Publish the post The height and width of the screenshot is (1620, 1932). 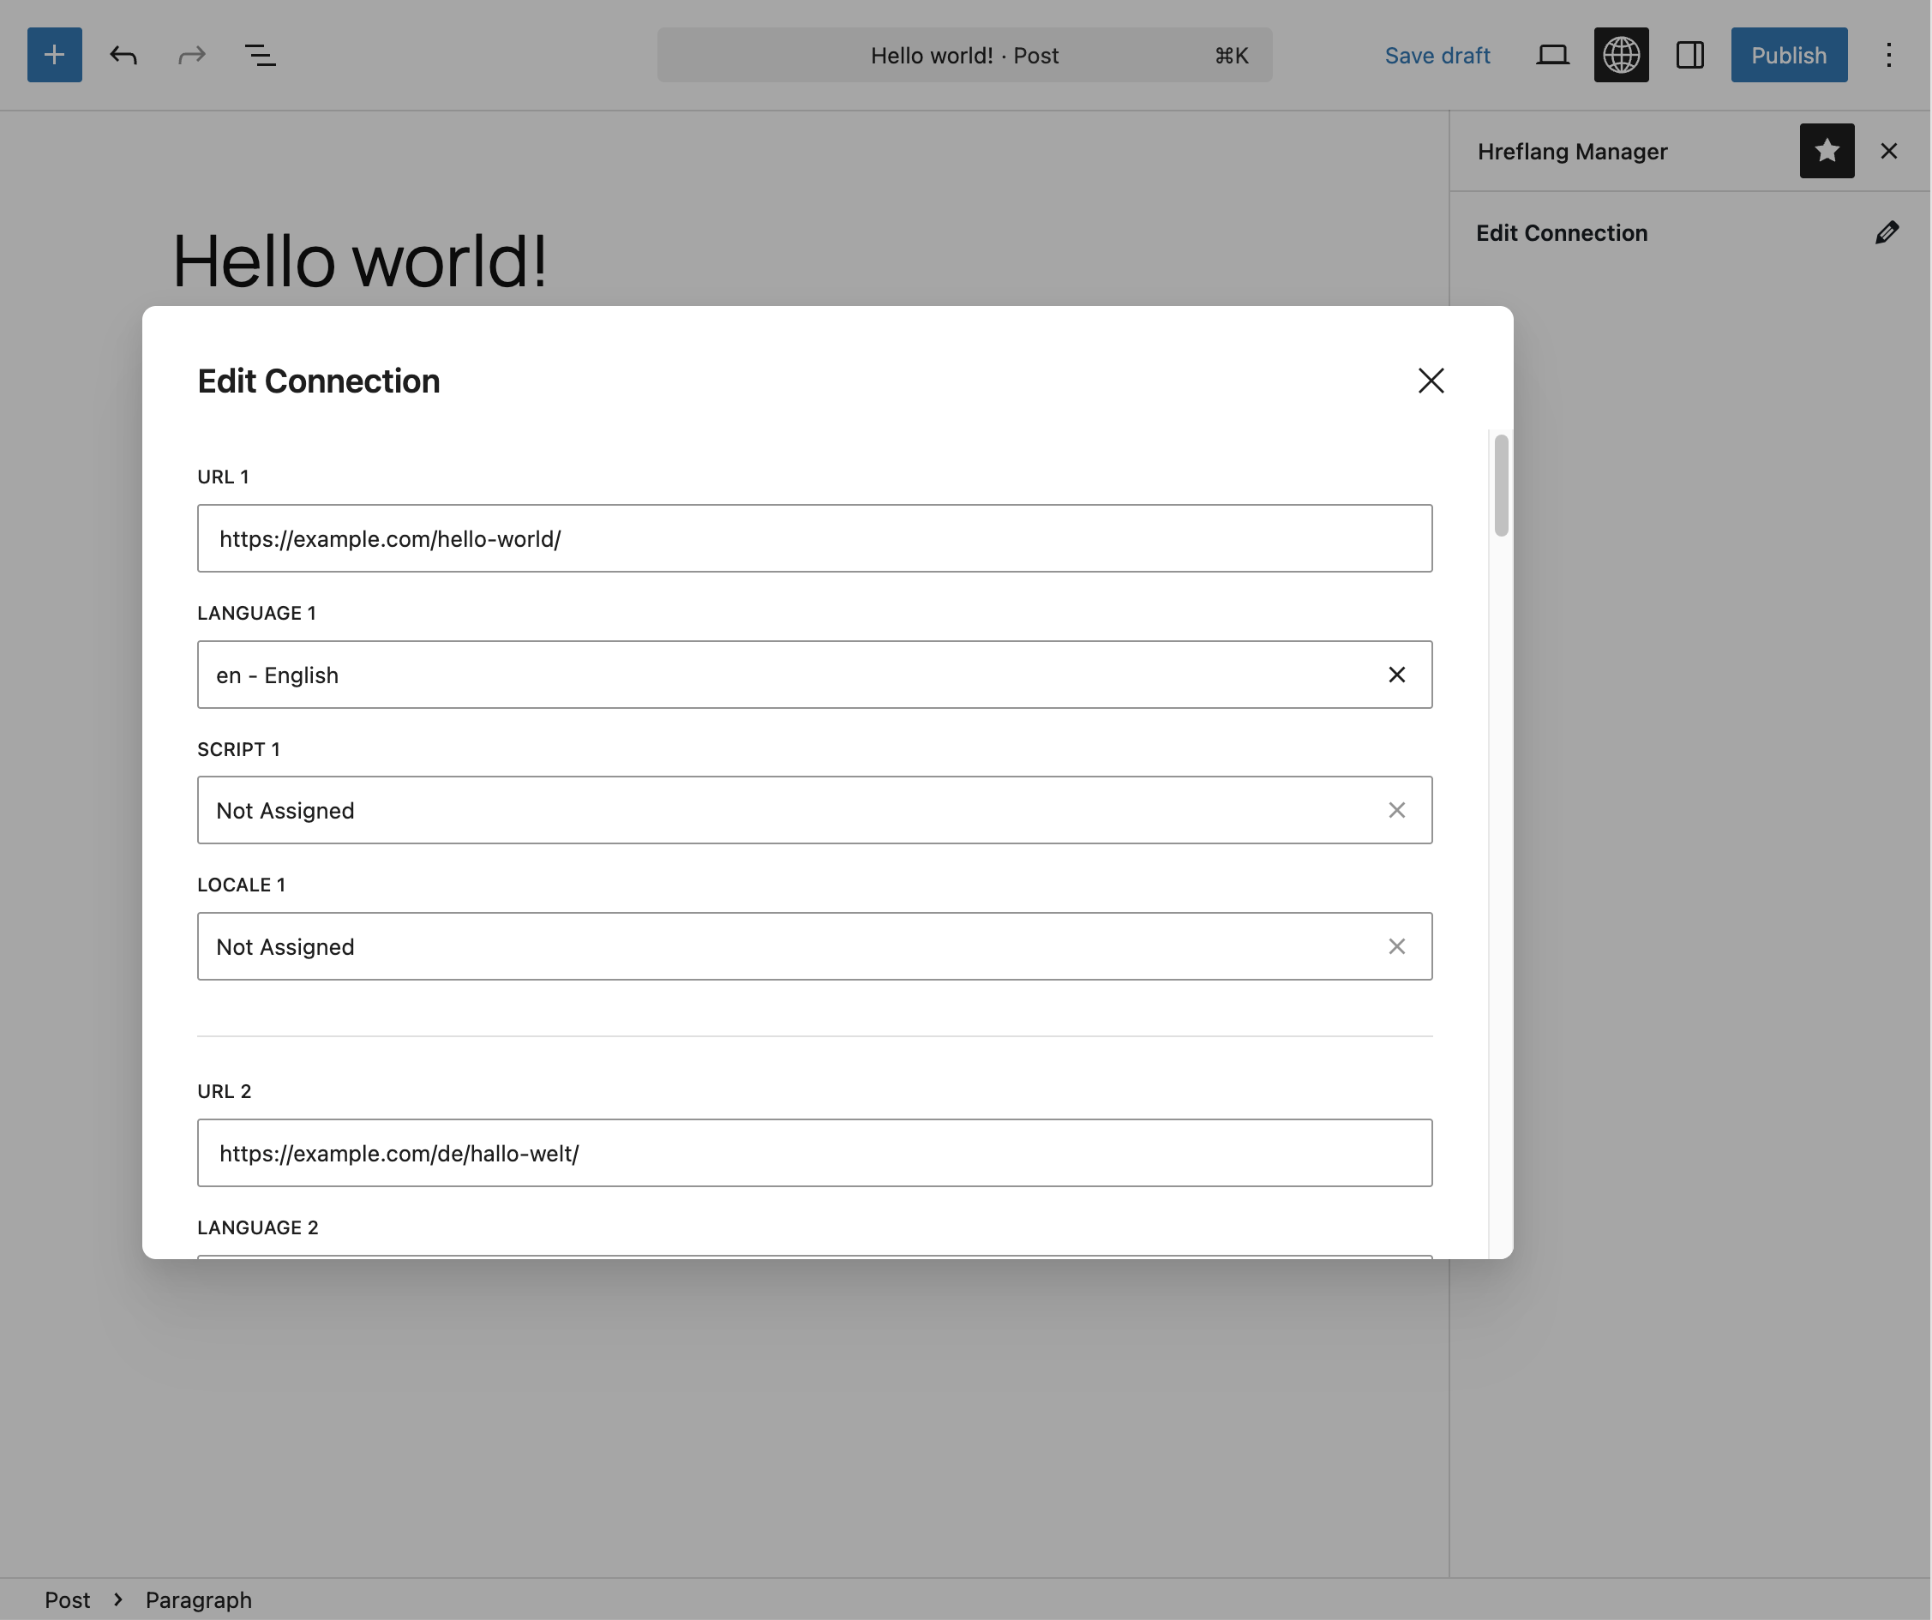click(1787, 55)
